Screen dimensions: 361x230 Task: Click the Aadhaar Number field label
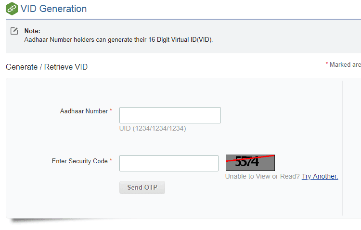(x=84, y=111)
